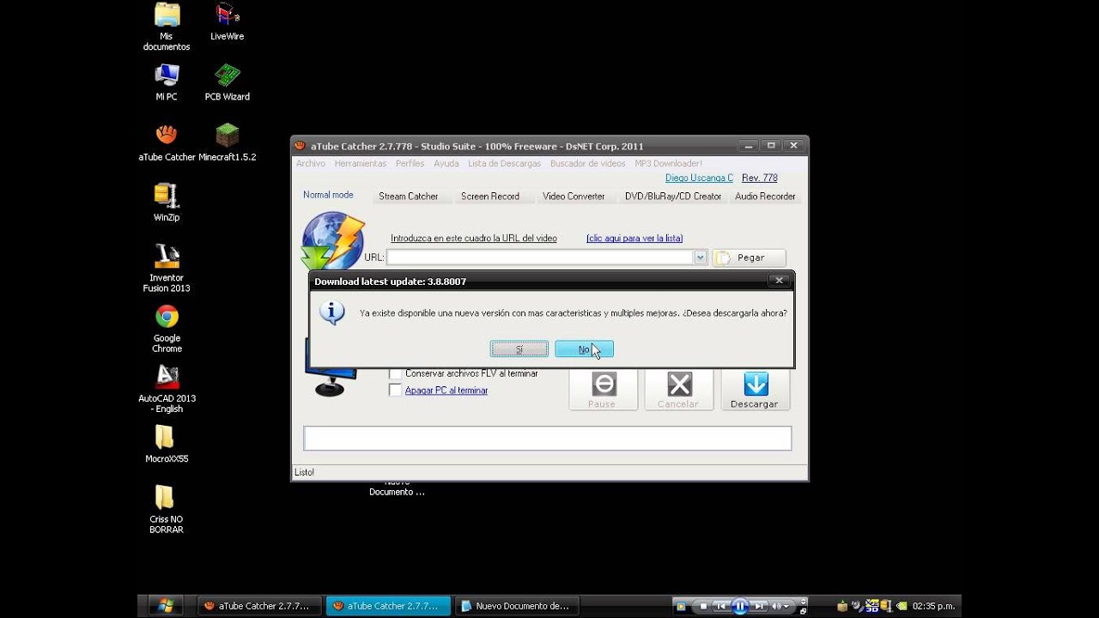
Task: Open the Perfiles menu
Action: (x=410, y=163)
